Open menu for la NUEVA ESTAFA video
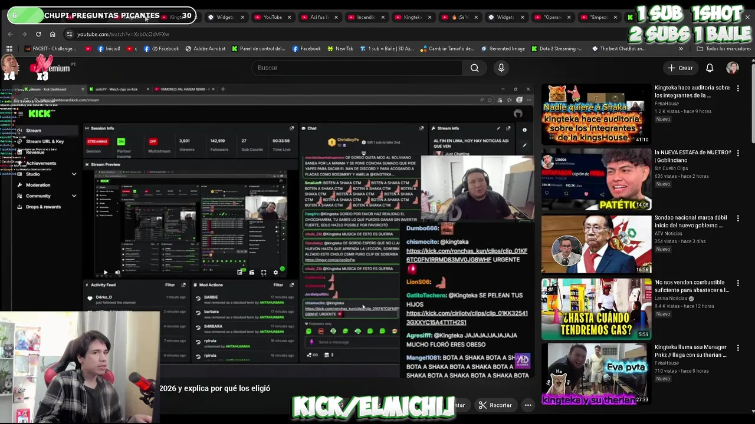 pyautogui.click(x=738, y=153)
